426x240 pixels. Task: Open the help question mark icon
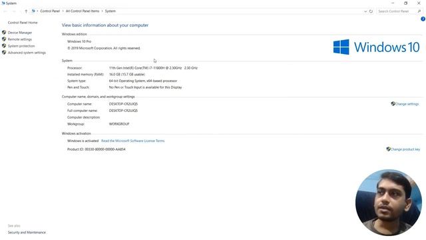click(x=423, y=19)
